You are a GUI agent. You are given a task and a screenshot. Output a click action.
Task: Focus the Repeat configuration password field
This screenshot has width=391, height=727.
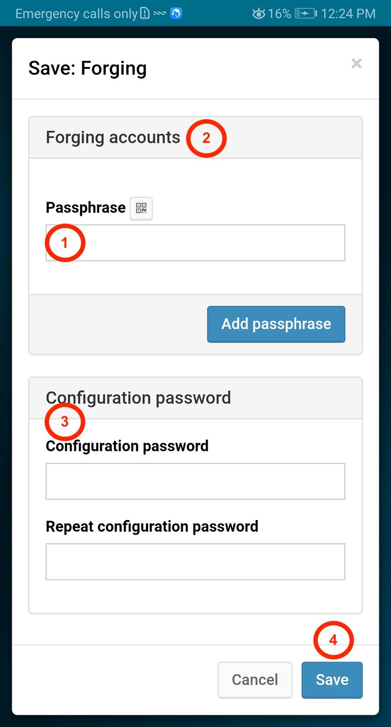point(195,562)
